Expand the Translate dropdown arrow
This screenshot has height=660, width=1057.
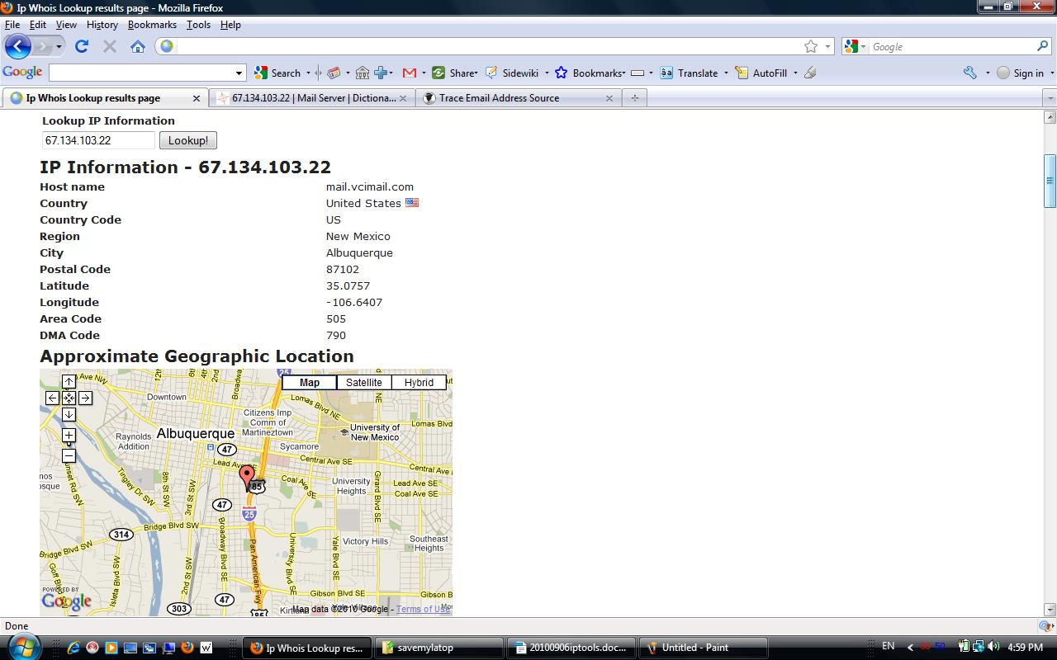tap(726, 73)
